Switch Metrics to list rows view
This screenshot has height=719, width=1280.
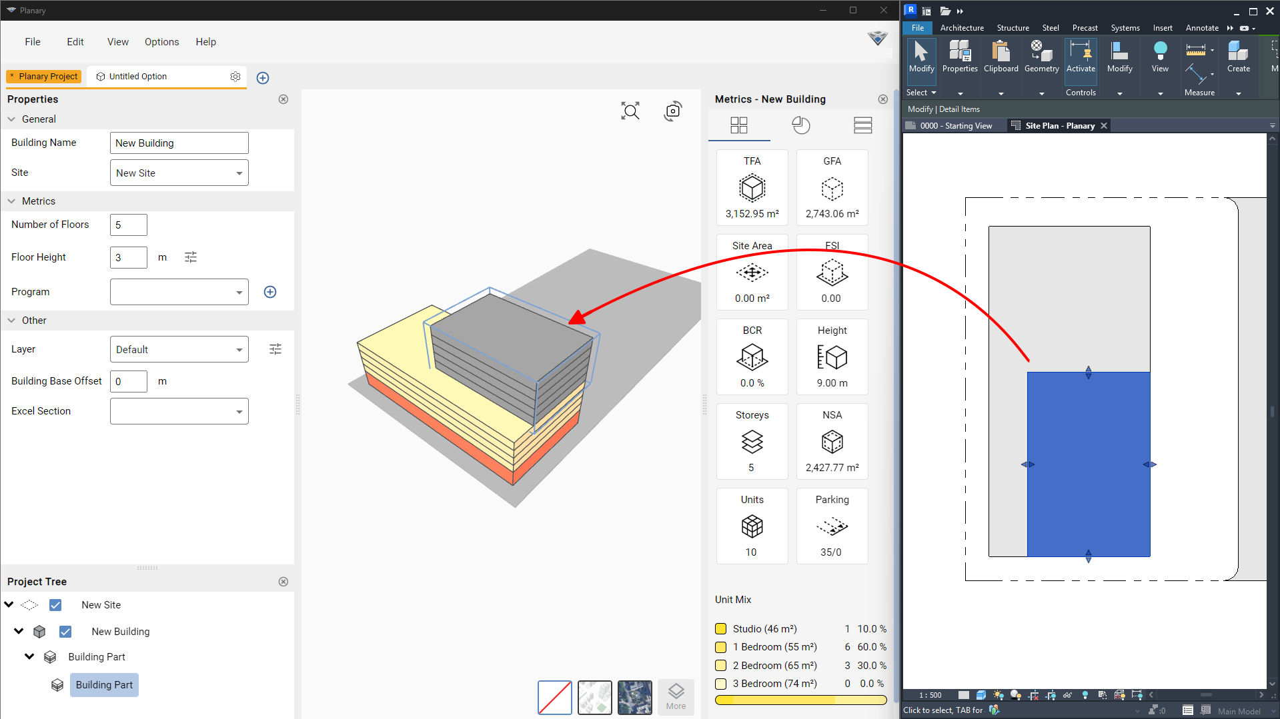(x=863, y=125)
